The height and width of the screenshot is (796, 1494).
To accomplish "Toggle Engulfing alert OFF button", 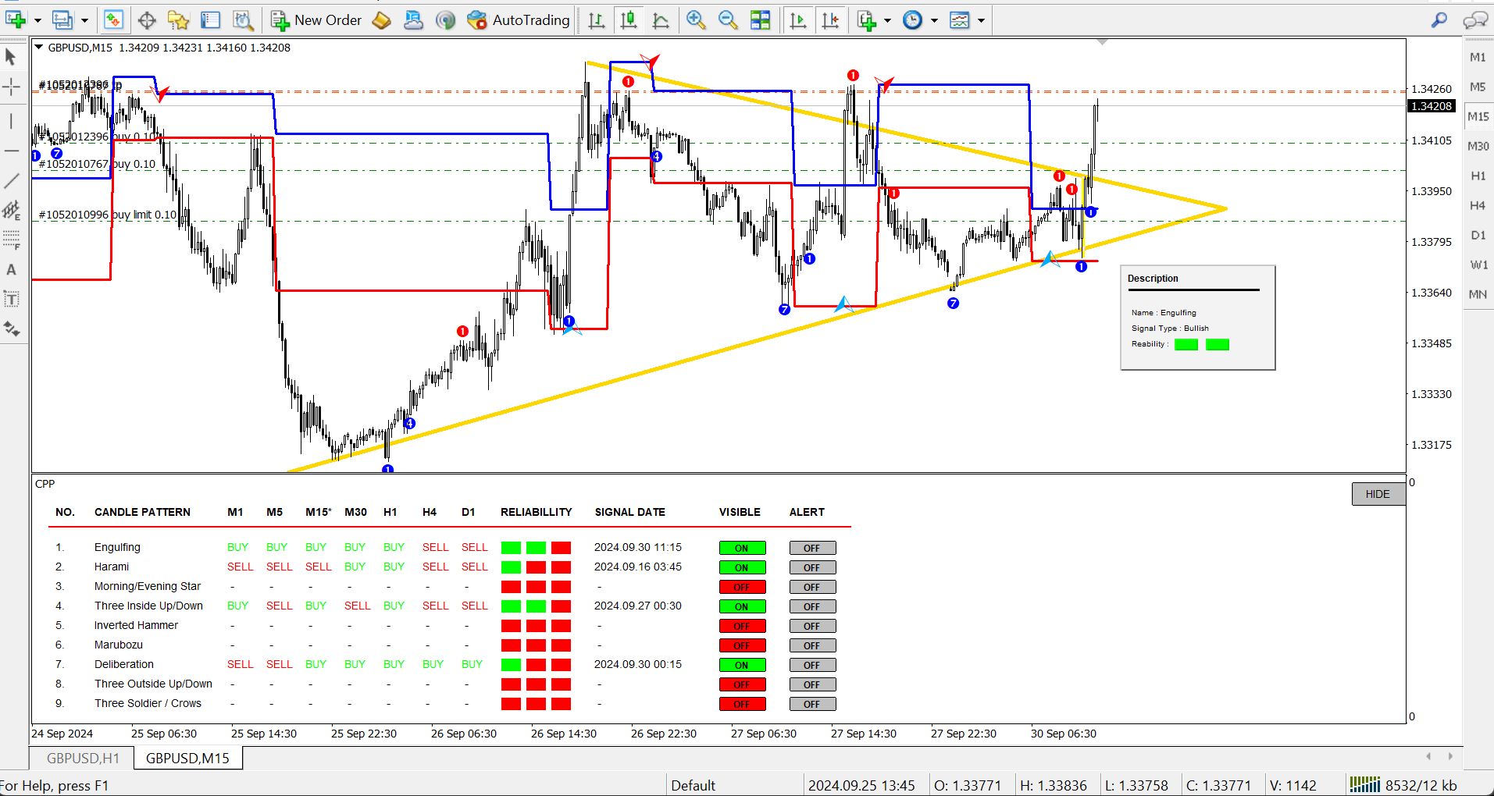I will [x=812, y=548].
